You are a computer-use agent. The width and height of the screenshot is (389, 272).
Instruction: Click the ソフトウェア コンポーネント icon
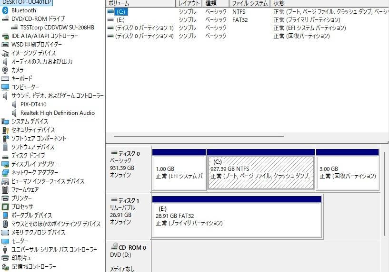point(5,139)
